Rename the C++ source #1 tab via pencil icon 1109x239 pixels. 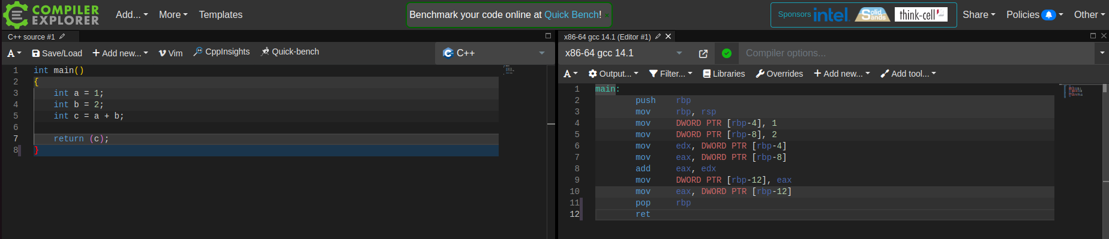click(62, 37)
